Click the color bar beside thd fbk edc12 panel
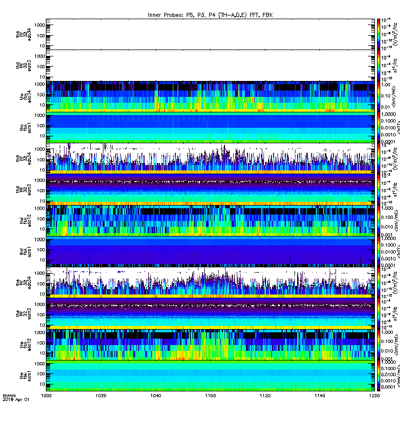Screen dimensions: 400x426 coord(379,220)
